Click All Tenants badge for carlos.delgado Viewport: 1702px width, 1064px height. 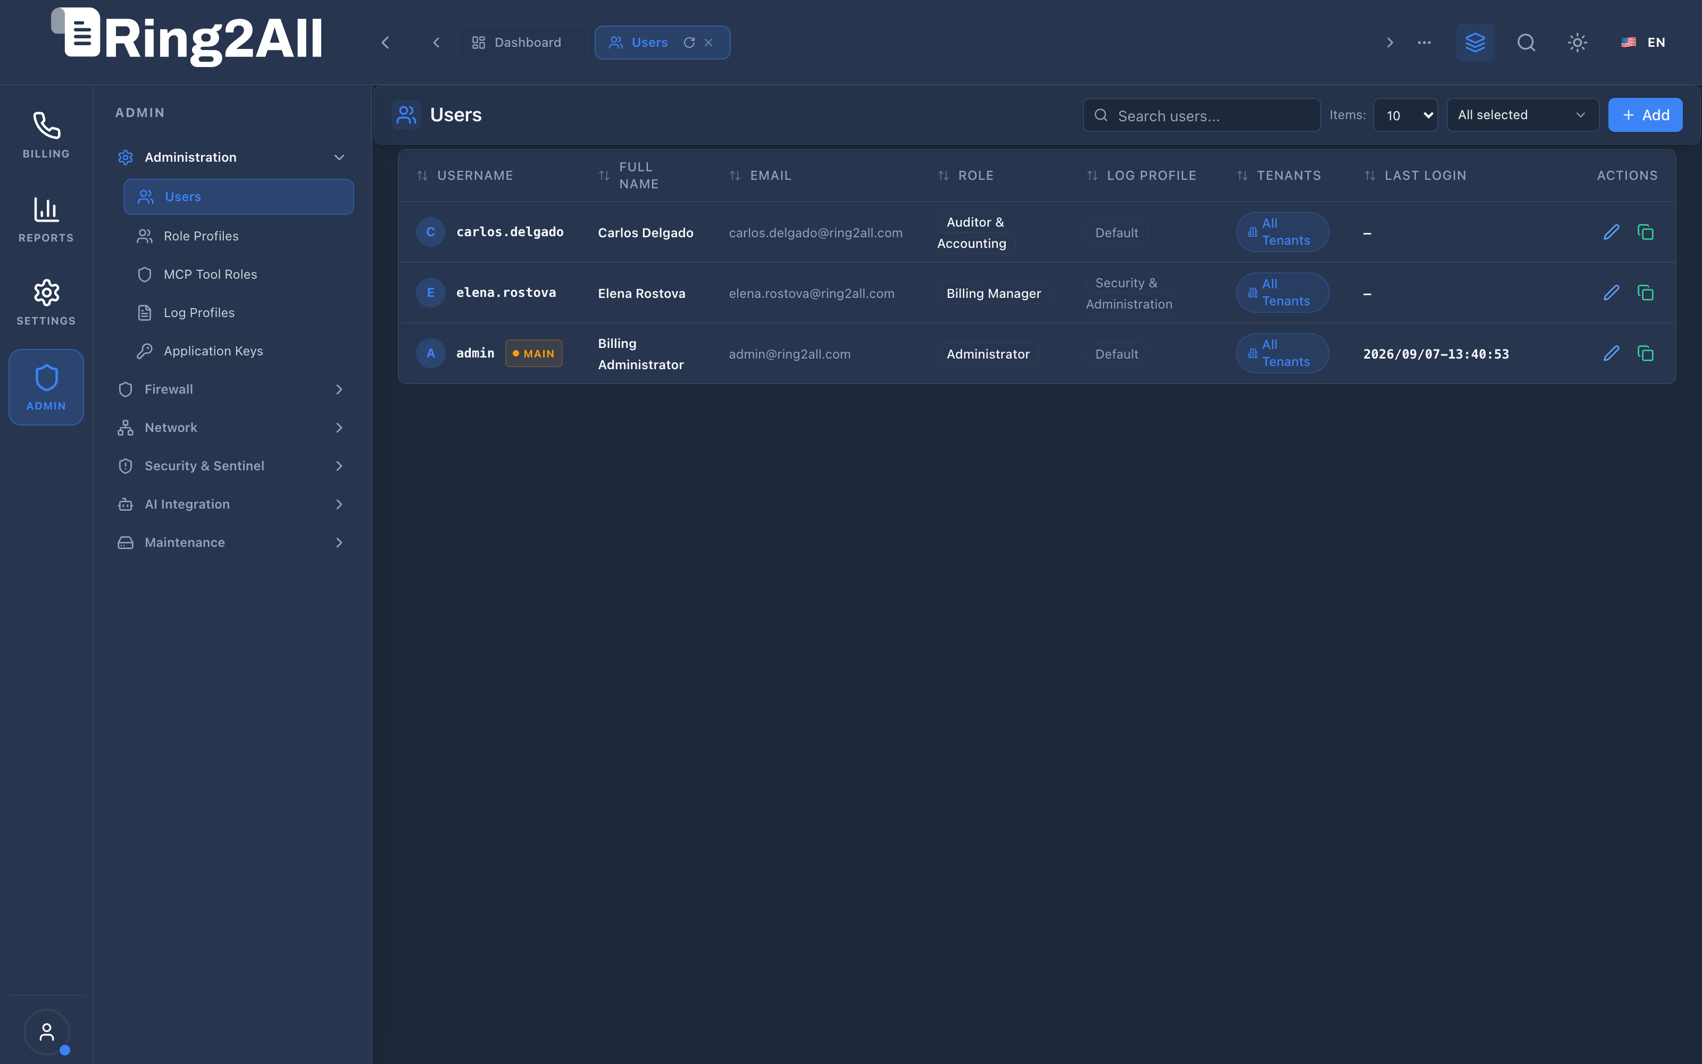[x=1282, y=232]
